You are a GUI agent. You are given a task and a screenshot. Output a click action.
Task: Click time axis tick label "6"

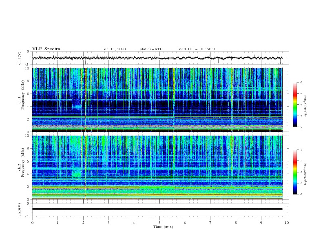click(185, 223)
